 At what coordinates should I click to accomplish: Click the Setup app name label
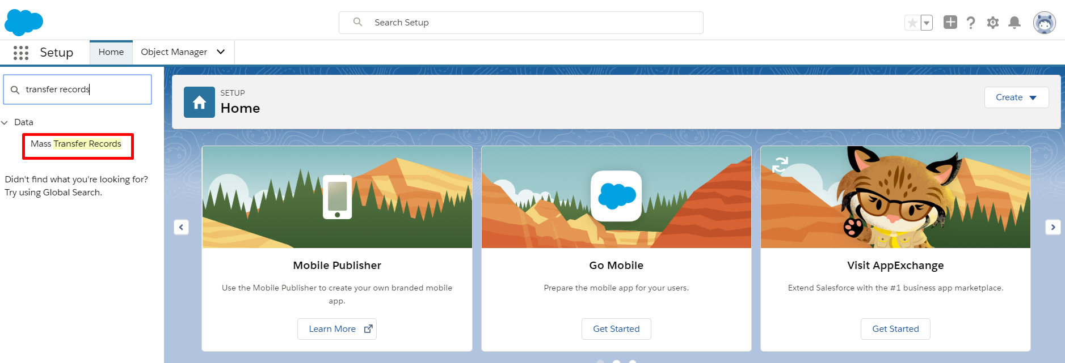click(56, 53)
